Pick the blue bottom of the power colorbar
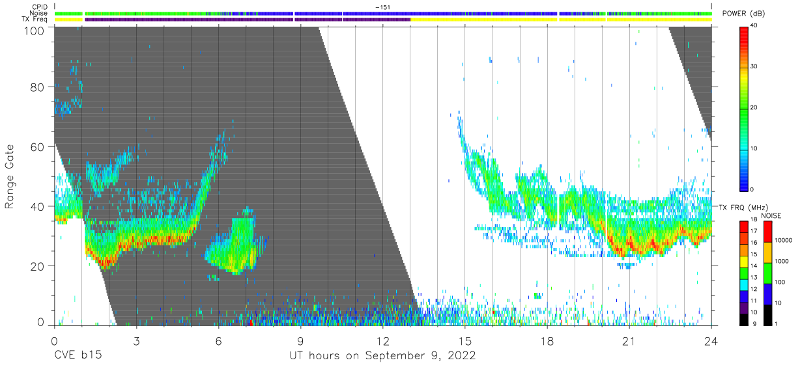Screen dimensions: 800x369 (744, 179)
